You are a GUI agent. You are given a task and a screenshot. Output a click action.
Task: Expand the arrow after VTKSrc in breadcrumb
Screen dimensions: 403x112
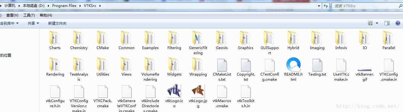[100, 6]
